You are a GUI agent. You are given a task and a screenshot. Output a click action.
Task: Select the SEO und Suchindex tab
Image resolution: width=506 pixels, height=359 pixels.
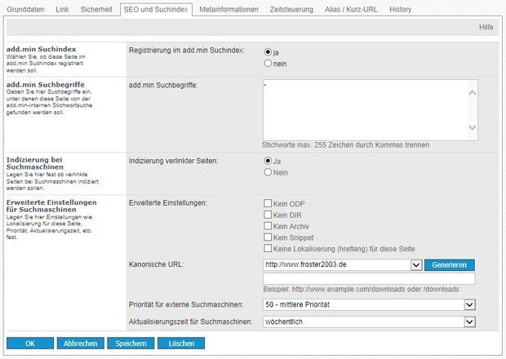[156, 9]
